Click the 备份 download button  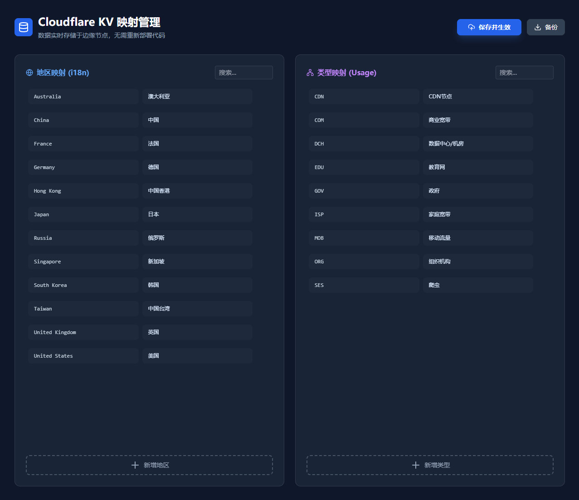point(546,27)
